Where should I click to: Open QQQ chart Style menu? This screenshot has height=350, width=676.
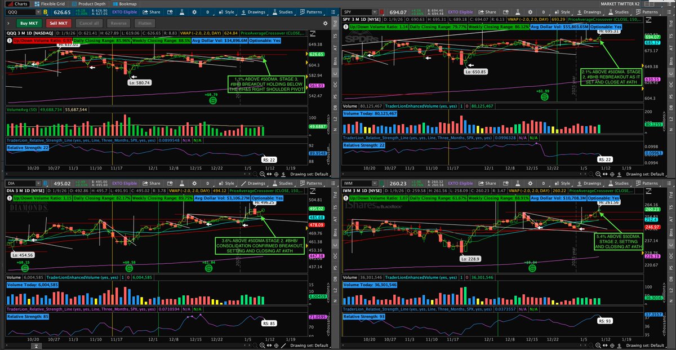pos(227,12)
